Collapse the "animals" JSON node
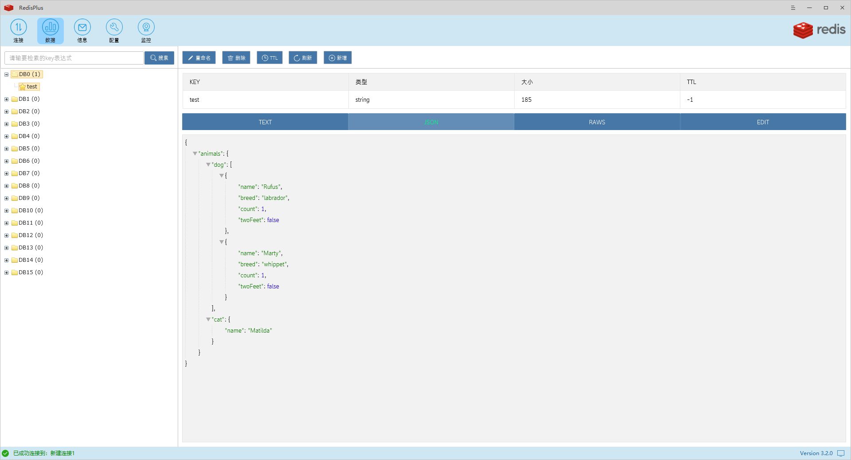851x460 pixels. click(x=195, y=153)
